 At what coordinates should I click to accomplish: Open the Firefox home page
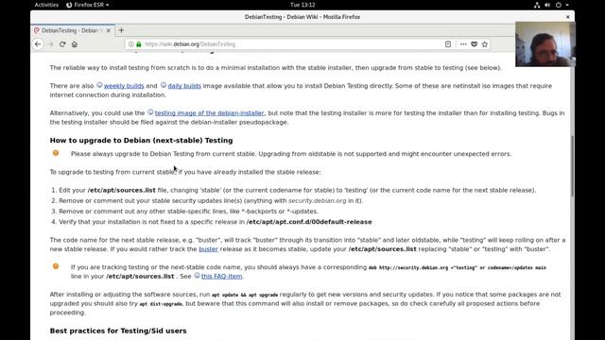75,44
